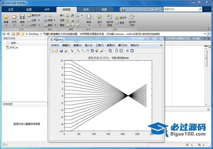Click the quick access save icon
Viewport: 213px width, 149px height.
pos(123,9)
